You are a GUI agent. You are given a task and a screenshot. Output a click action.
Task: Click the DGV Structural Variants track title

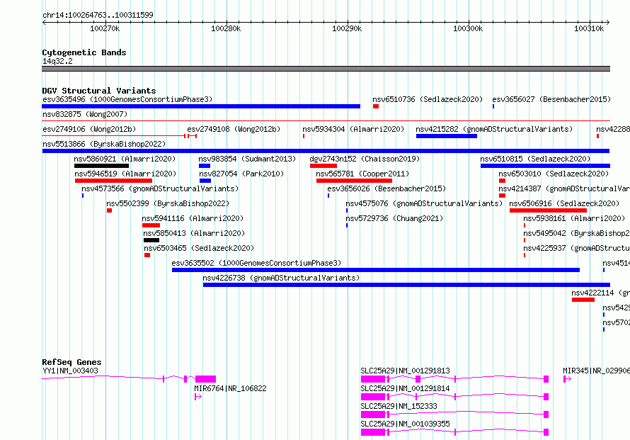pyautogui.click(x=99, y=91)
